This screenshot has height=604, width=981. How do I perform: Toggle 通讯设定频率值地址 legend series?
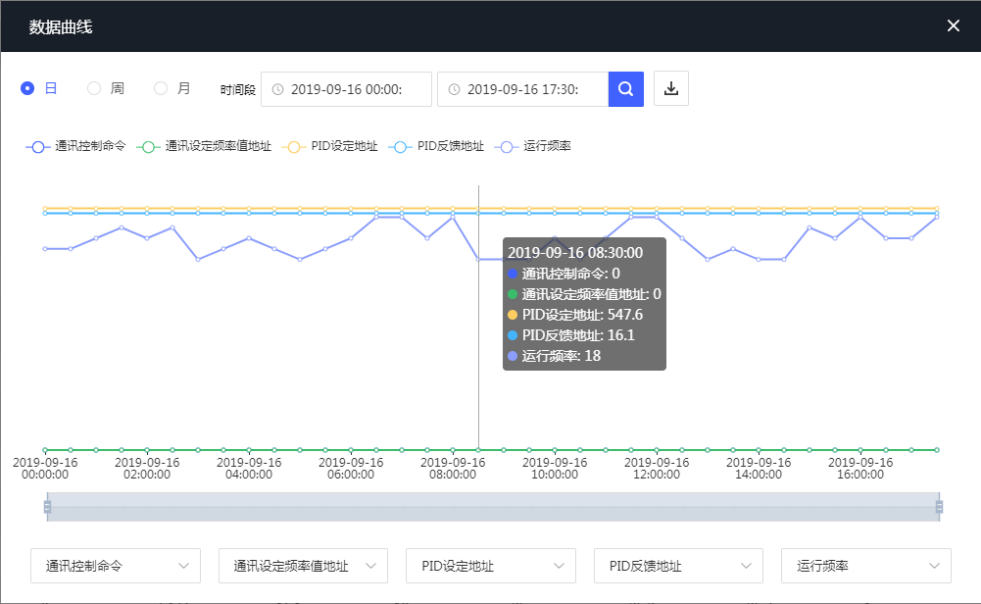point(204,146)
